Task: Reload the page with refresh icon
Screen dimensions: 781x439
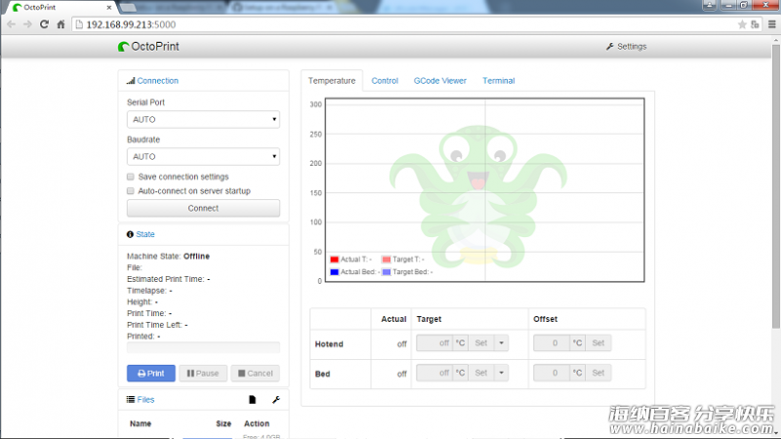Action: [44, 24]
